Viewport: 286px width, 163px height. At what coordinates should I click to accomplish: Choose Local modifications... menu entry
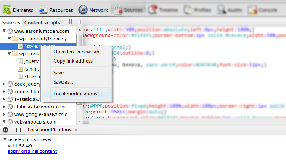(77, 94)
